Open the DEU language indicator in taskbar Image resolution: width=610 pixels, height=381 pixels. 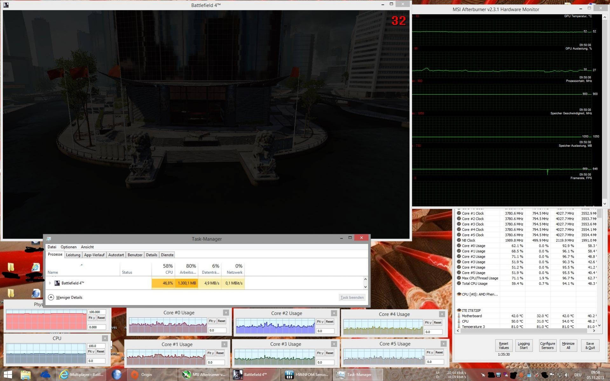click(578, 375)
